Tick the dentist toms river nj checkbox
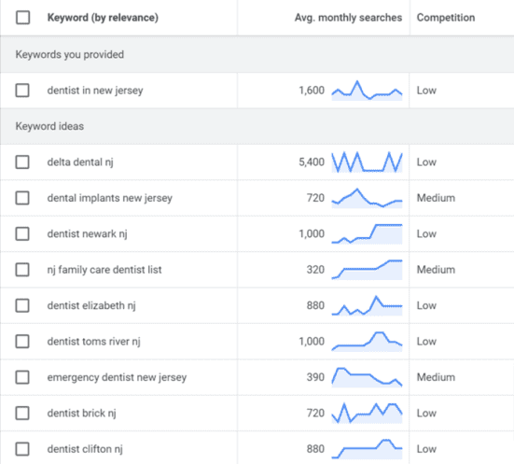 click(x=22, y=342)
